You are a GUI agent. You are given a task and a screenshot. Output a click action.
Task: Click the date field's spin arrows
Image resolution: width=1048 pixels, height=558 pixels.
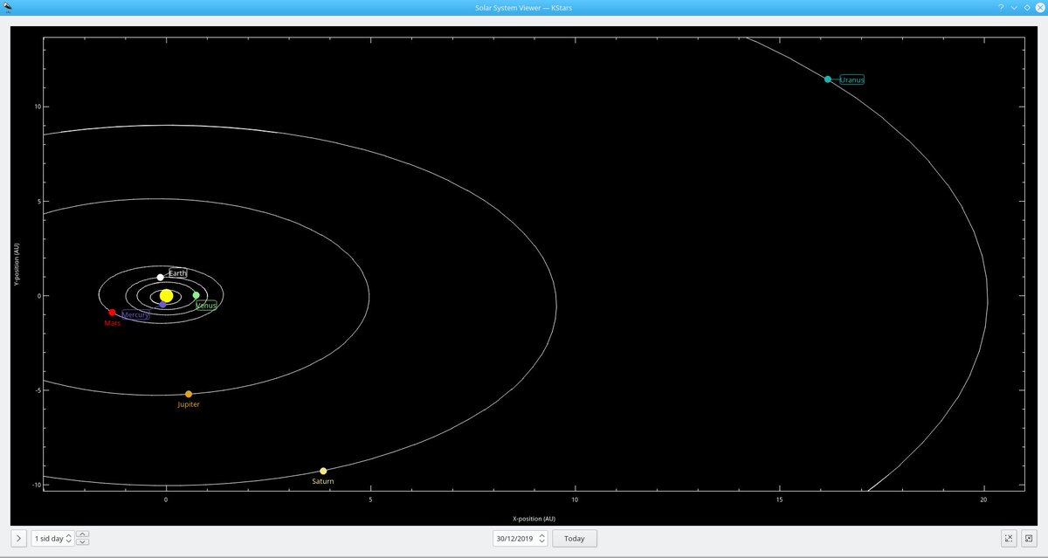542,539
